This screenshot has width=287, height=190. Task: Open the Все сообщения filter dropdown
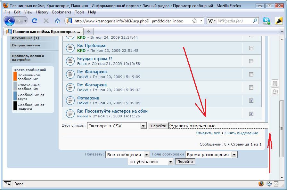pyautogui.click(x=146, y=155)
